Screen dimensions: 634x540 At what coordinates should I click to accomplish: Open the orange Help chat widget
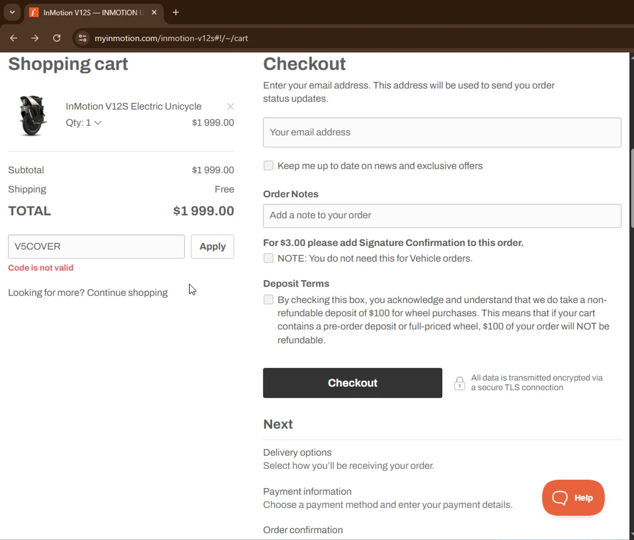pos(573,497)
